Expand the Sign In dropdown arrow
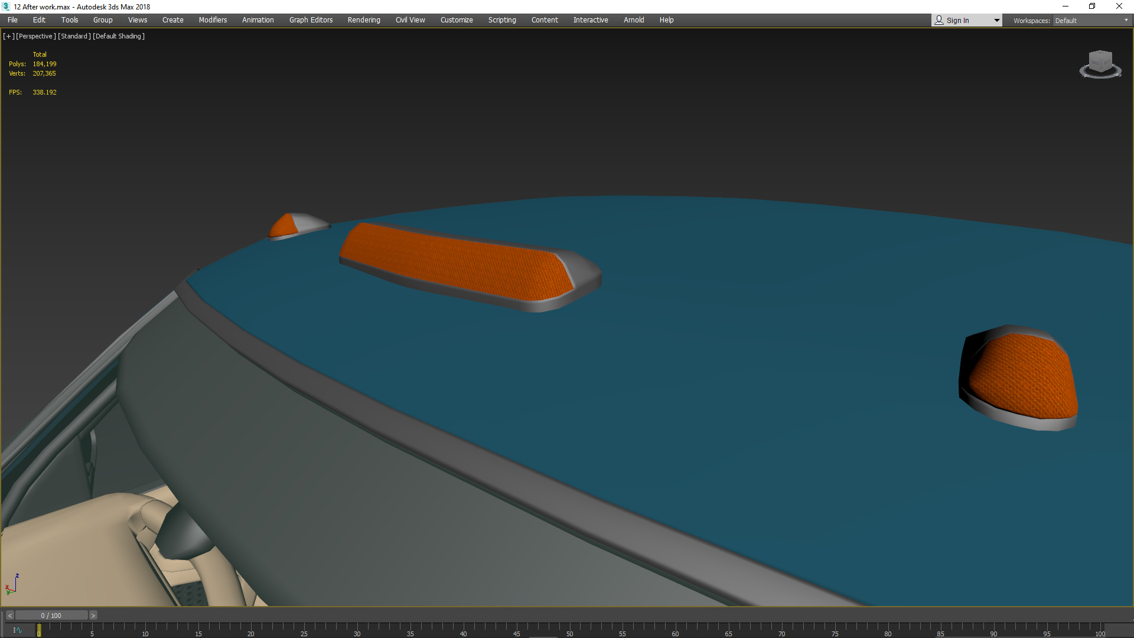1134x638 pixels. coord(996,21)
